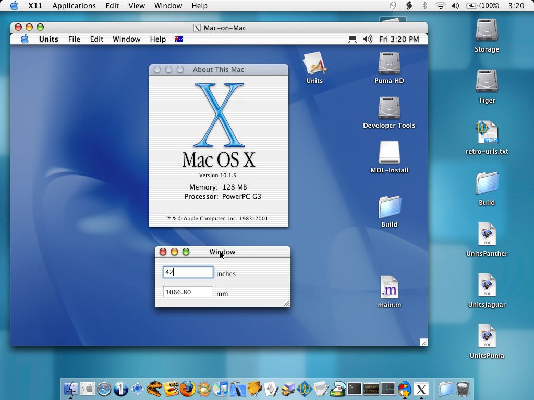The image size is (534, 400).
Task: Launch Firefox from the Dock
Action: (x=188, y=389)
